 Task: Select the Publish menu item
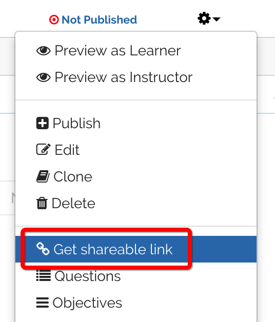136,123
